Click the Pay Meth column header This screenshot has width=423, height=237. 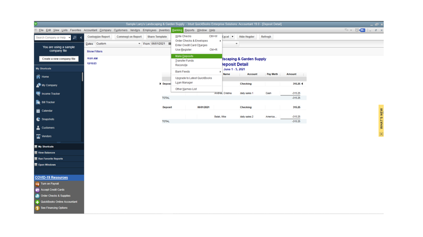pyautogui.click(x=272, y=74)
